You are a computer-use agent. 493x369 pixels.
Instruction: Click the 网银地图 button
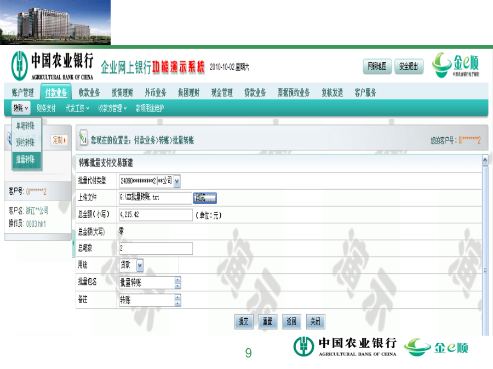click(377, 66)
